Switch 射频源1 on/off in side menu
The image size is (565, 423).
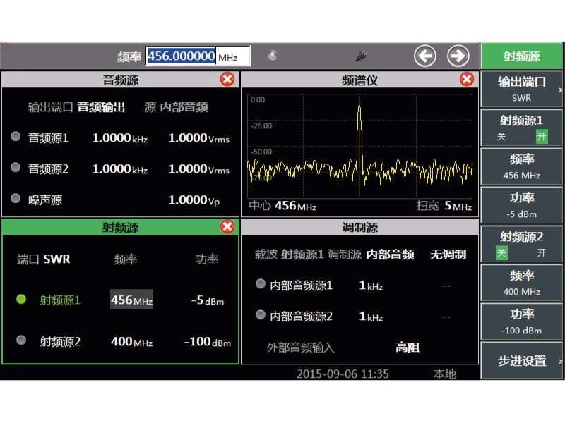[521, 127]
